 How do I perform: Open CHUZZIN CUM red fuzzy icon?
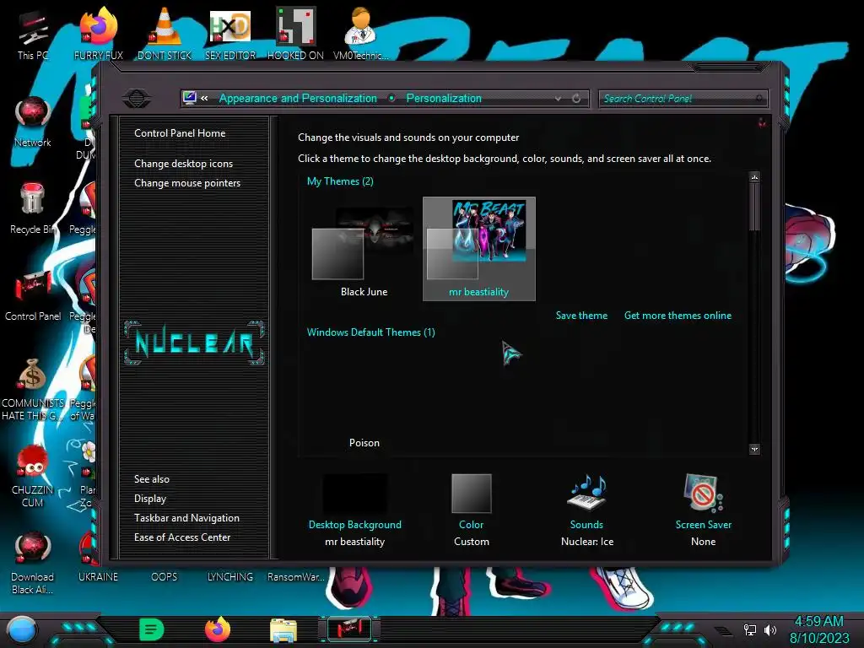(33, 476)
